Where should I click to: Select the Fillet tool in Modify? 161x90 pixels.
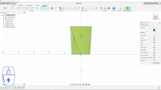56,8
